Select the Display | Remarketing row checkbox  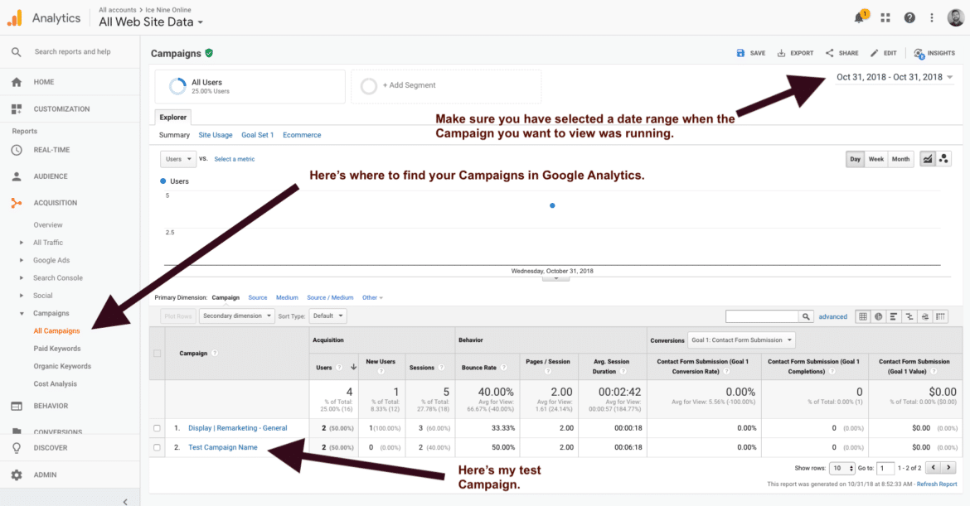click(x=158, y=427)
